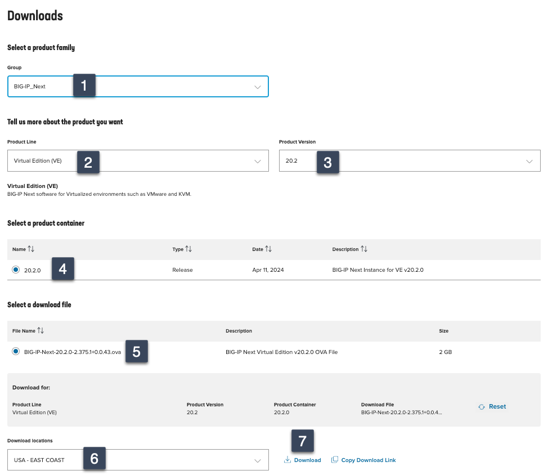
Task: Click the Reset refresh icon
Action: coord(482,407)
